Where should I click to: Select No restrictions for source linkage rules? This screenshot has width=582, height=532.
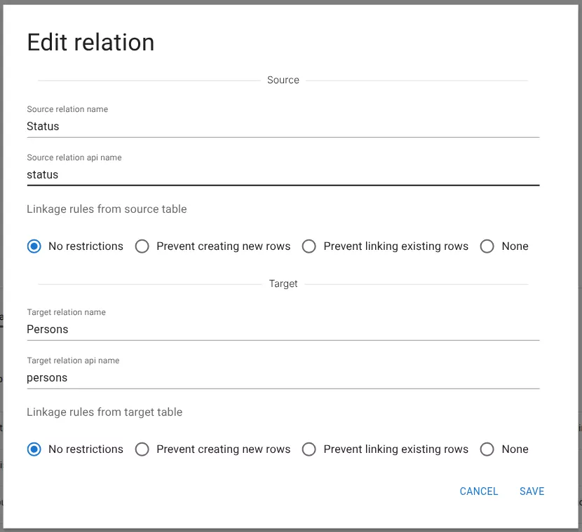click(34, 246)
